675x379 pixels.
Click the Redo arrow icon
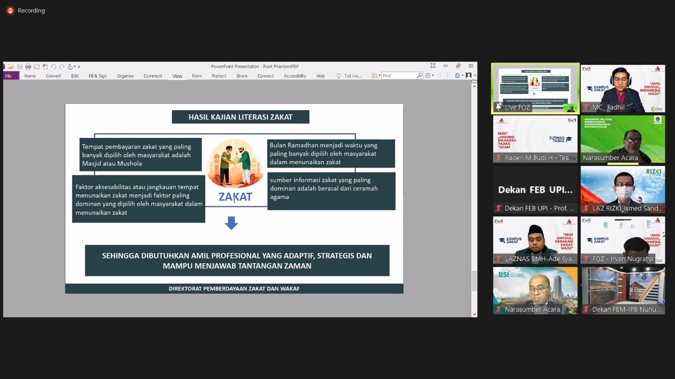click(x=62, y=67)
